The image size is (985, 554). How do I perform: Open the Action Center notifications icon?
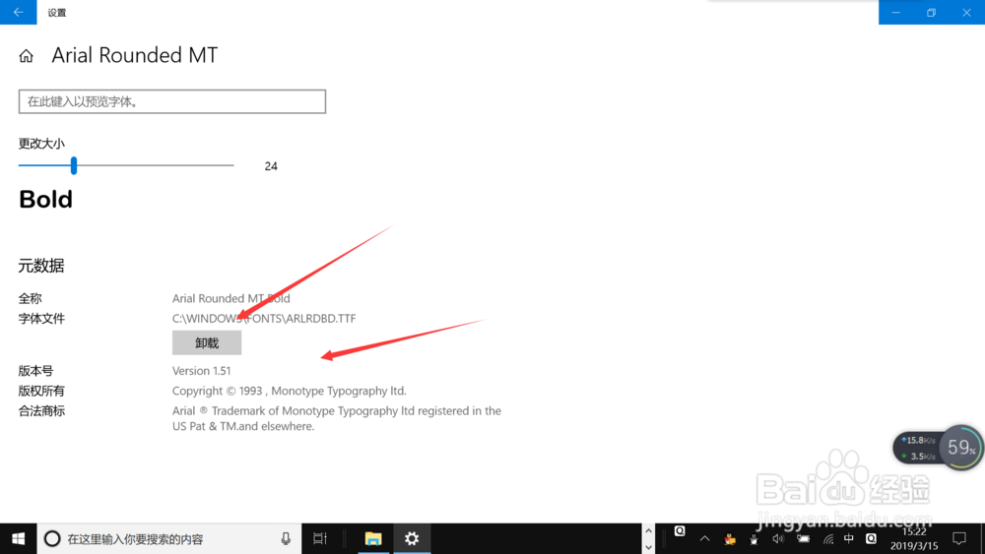959,538
